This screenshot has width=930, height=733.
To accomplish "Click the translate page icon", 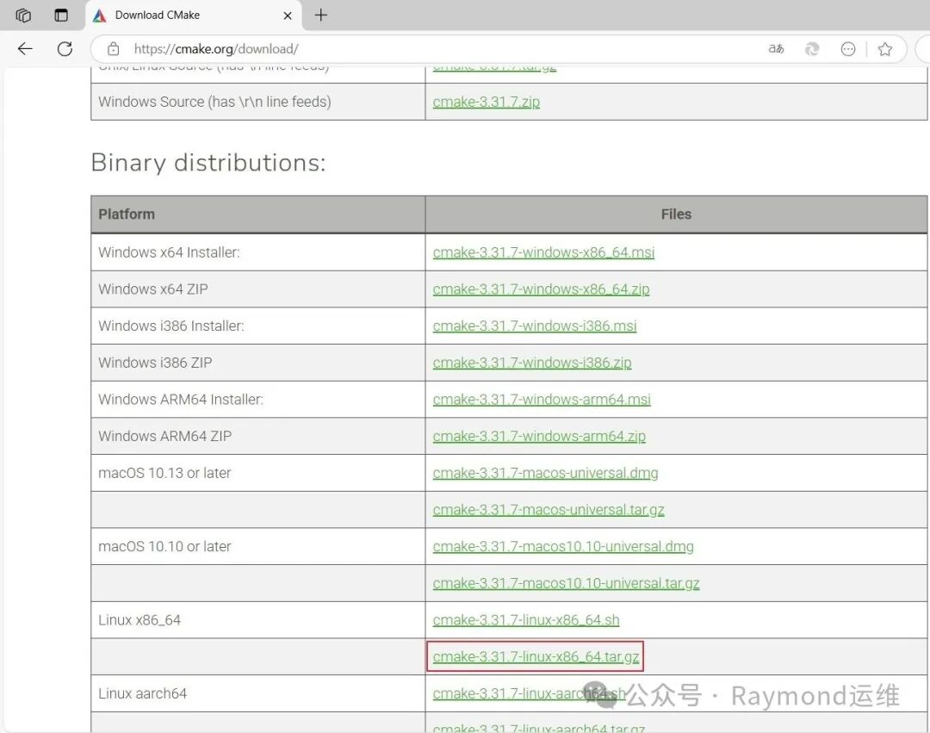I will pos(776,48).
